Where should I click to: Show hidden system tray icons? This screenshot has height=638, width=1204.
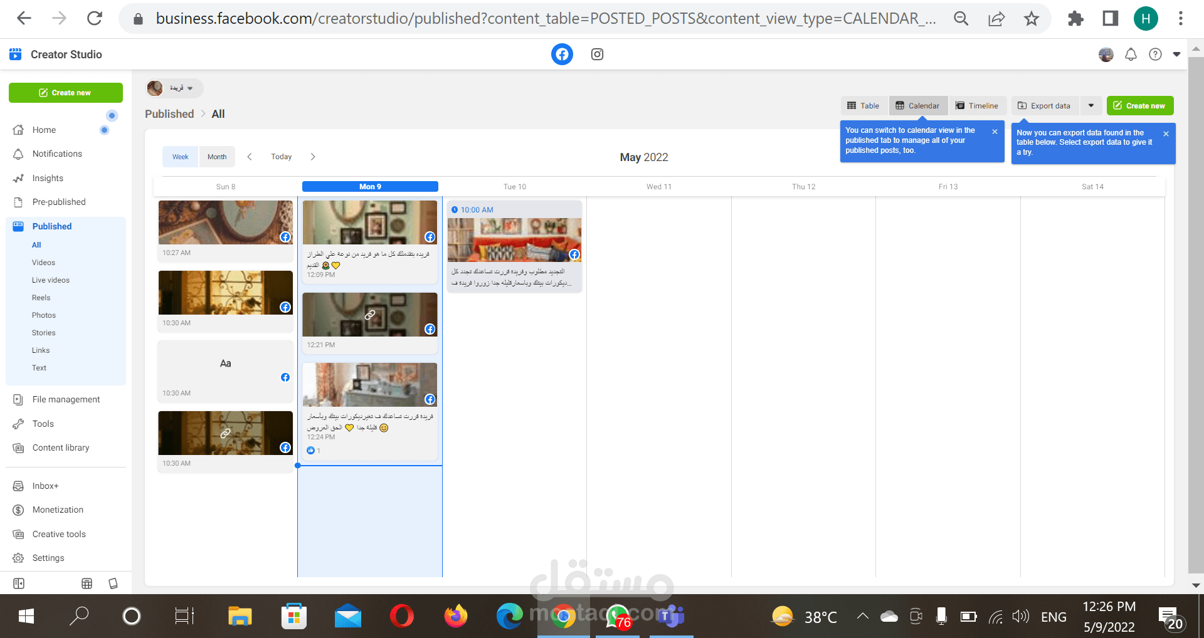[x=863, y=616]
